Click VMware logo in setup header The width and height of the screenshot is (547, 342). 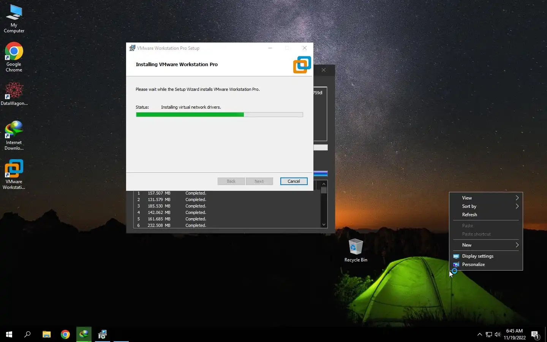(302, 65)
